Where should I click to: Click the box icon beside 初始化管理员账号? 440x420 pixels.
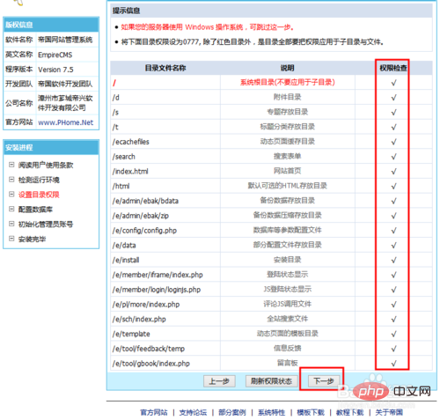11,224
